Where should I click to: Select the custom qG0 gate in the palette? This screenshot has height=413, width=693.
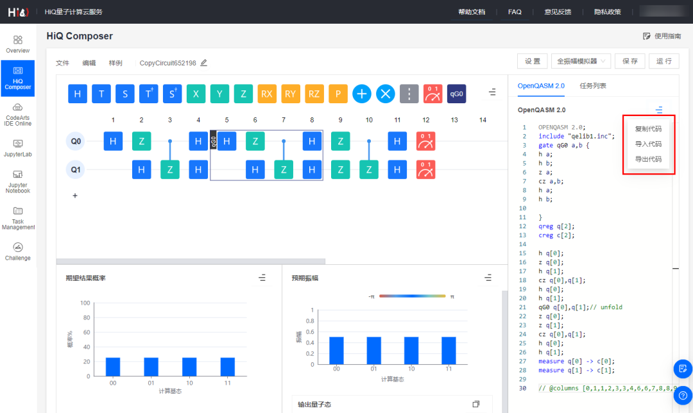tap(457, 94)
